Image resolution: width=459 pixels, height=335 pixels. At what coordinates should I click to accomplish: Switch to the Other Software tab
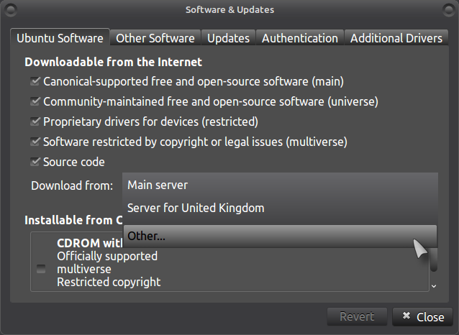click(x=155, y=38)
